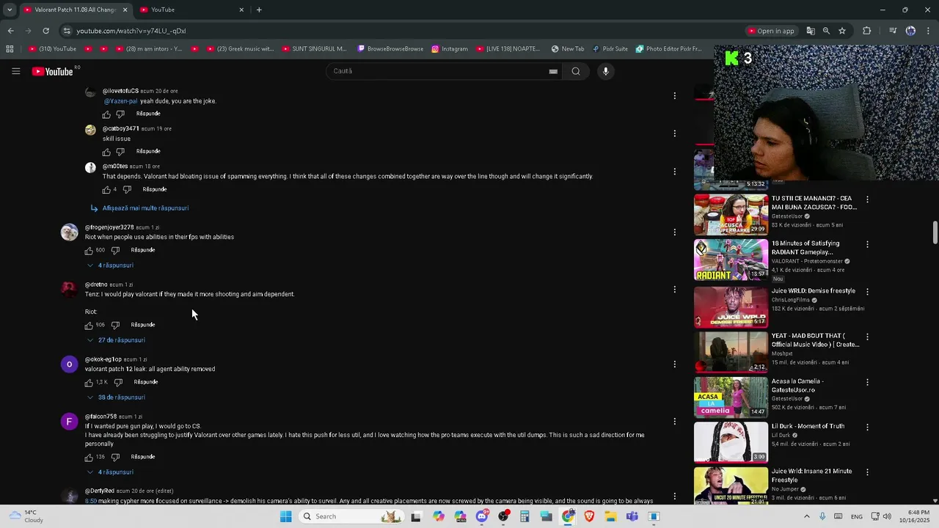939x528 pixels.
Task: Like the @m00tes reply
Action: 106,190
